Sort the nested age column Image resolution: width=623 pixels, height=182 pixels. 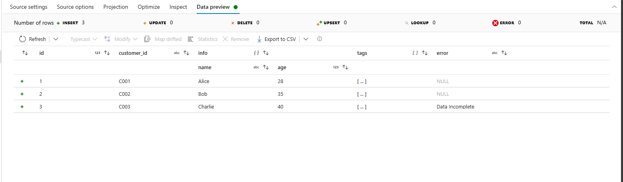[345, 67]
